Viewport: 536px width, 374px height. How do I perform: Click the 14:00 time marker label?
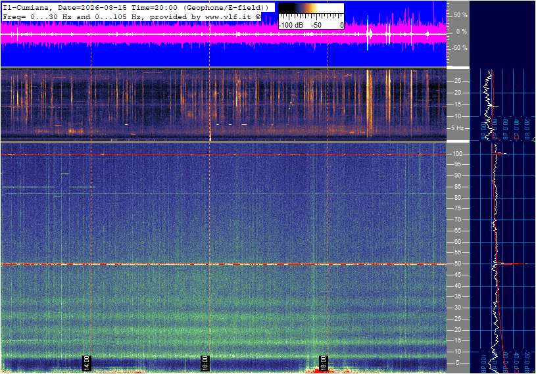click(x=85, y=362)
